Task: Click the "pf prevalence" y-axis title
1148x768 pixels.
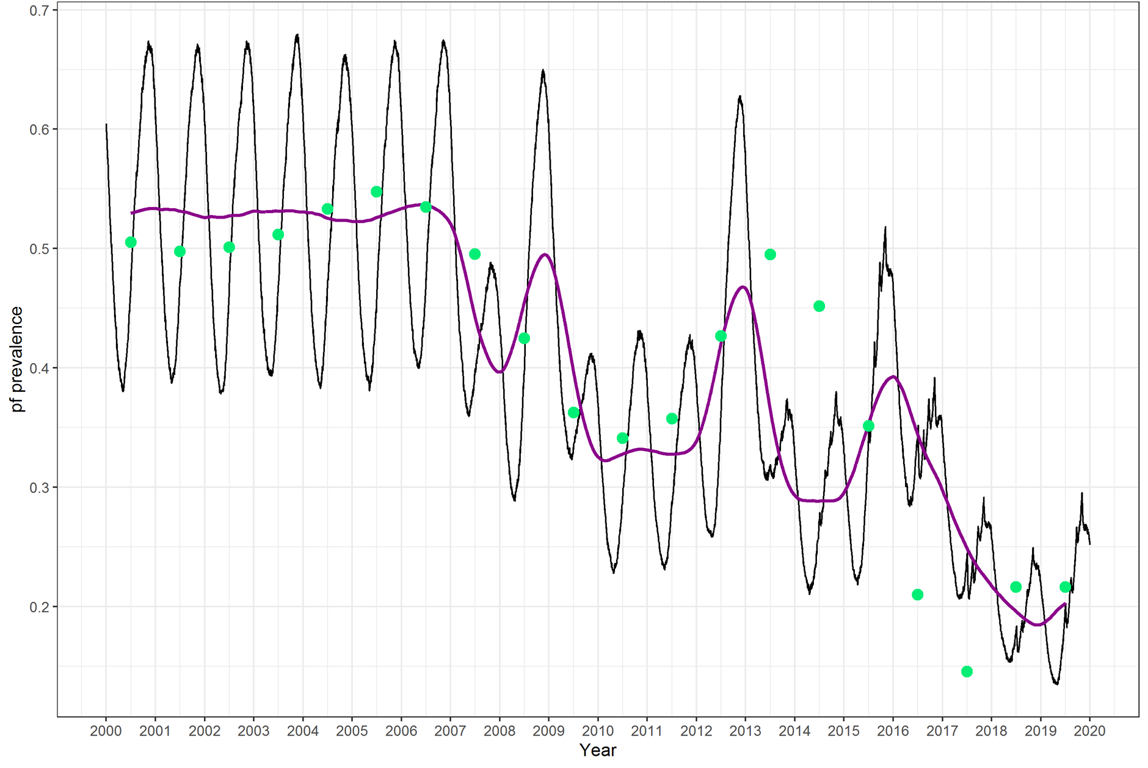Action: (17, 360)
